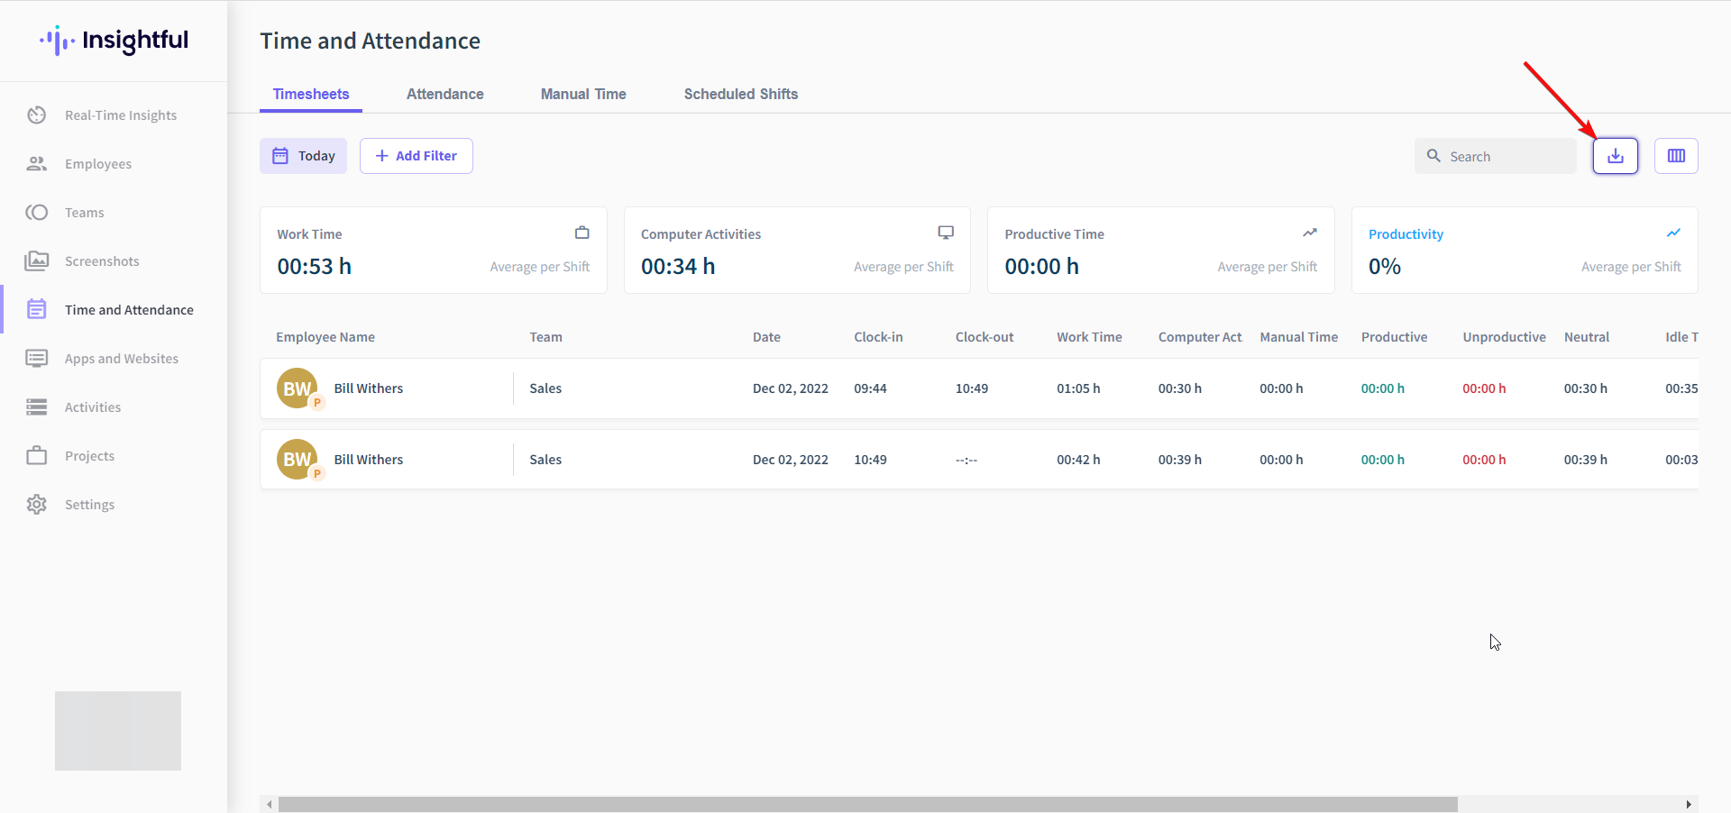
Task: Open the Today date picker
Action: [303, 156]
